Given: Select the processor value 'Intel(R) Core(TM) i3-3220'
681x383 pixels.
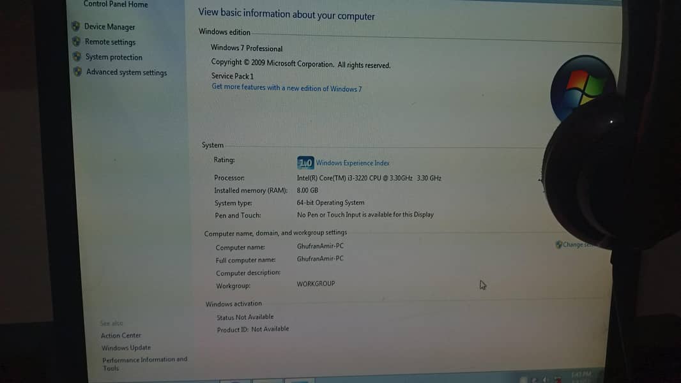Looking at the screenshot, I should coord(369,178).
